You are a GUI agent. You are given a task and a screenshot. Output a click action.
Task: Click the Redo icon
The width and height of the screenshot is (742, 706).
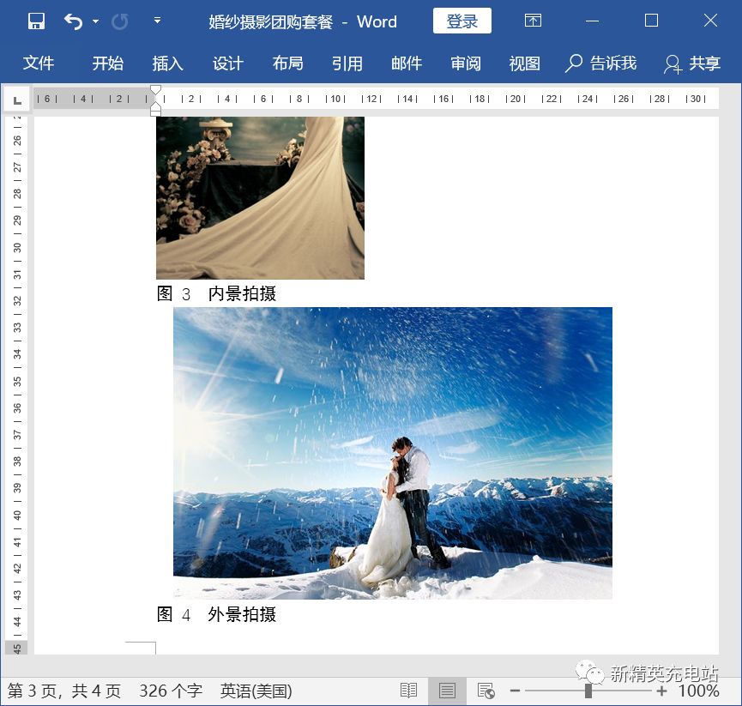coord(120,21)
